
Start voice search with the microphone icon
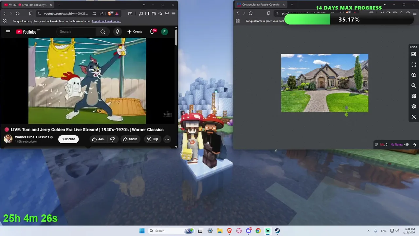118,31
